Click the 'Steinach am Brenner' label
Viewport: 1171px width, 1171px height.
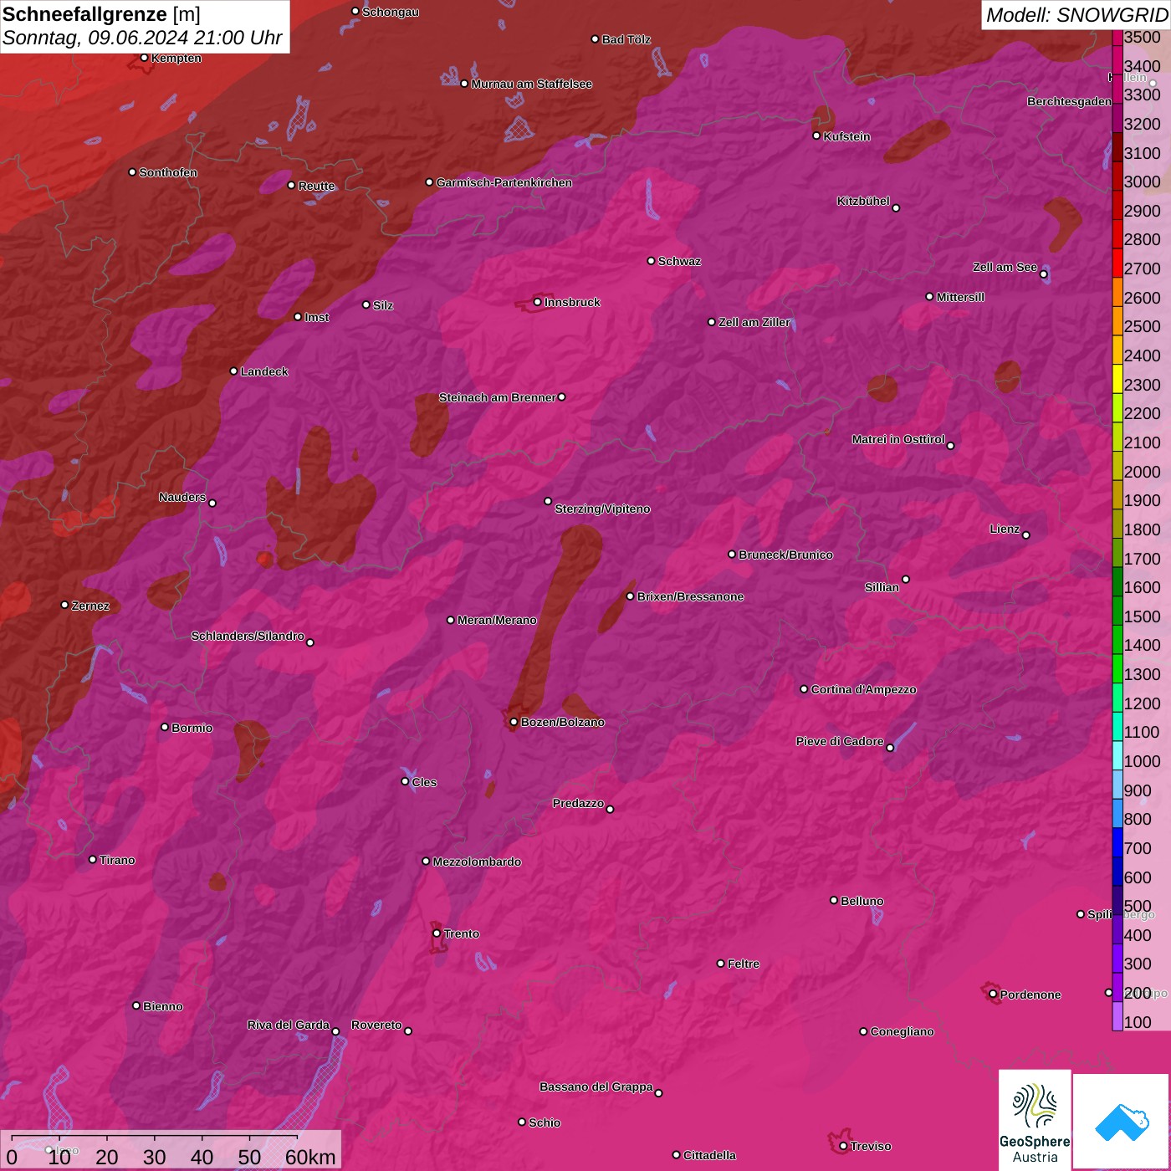coord(497,397)
